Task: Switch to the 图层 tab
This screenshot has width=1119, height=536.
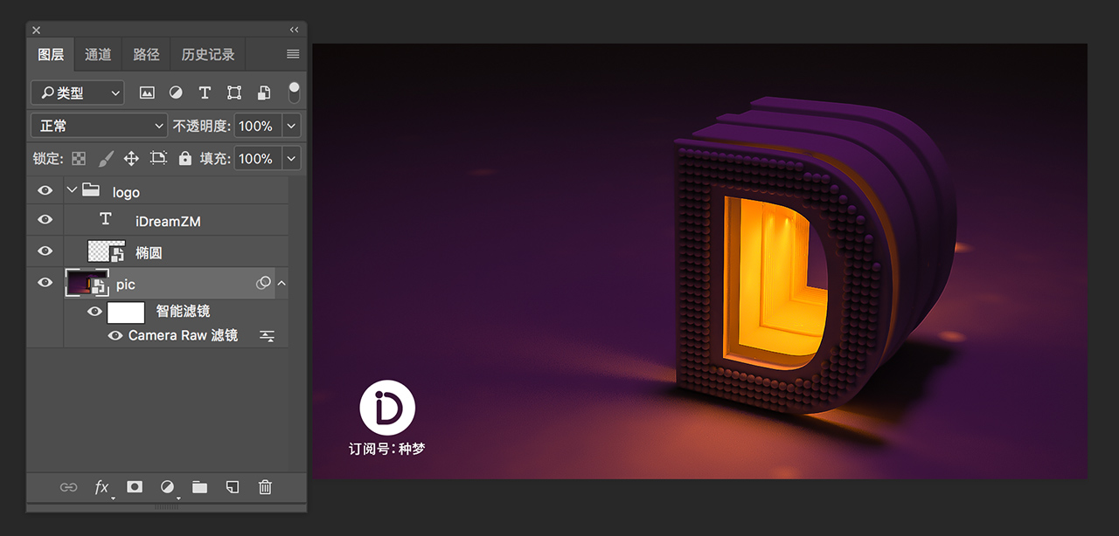Action: pyautogui.click(x=51, y=54)
